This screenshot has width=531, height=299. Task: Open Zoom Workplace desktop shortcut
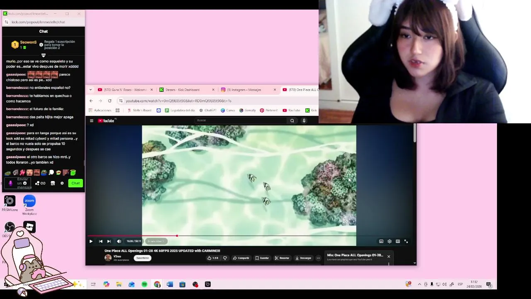(29, 205)
